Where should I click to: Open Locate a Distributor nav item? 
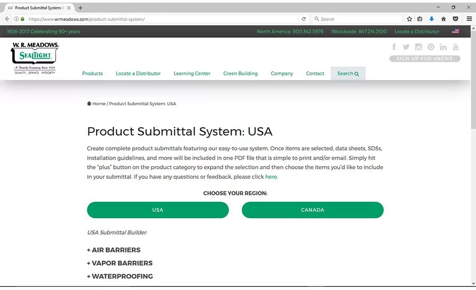click(x=138, y=74)
